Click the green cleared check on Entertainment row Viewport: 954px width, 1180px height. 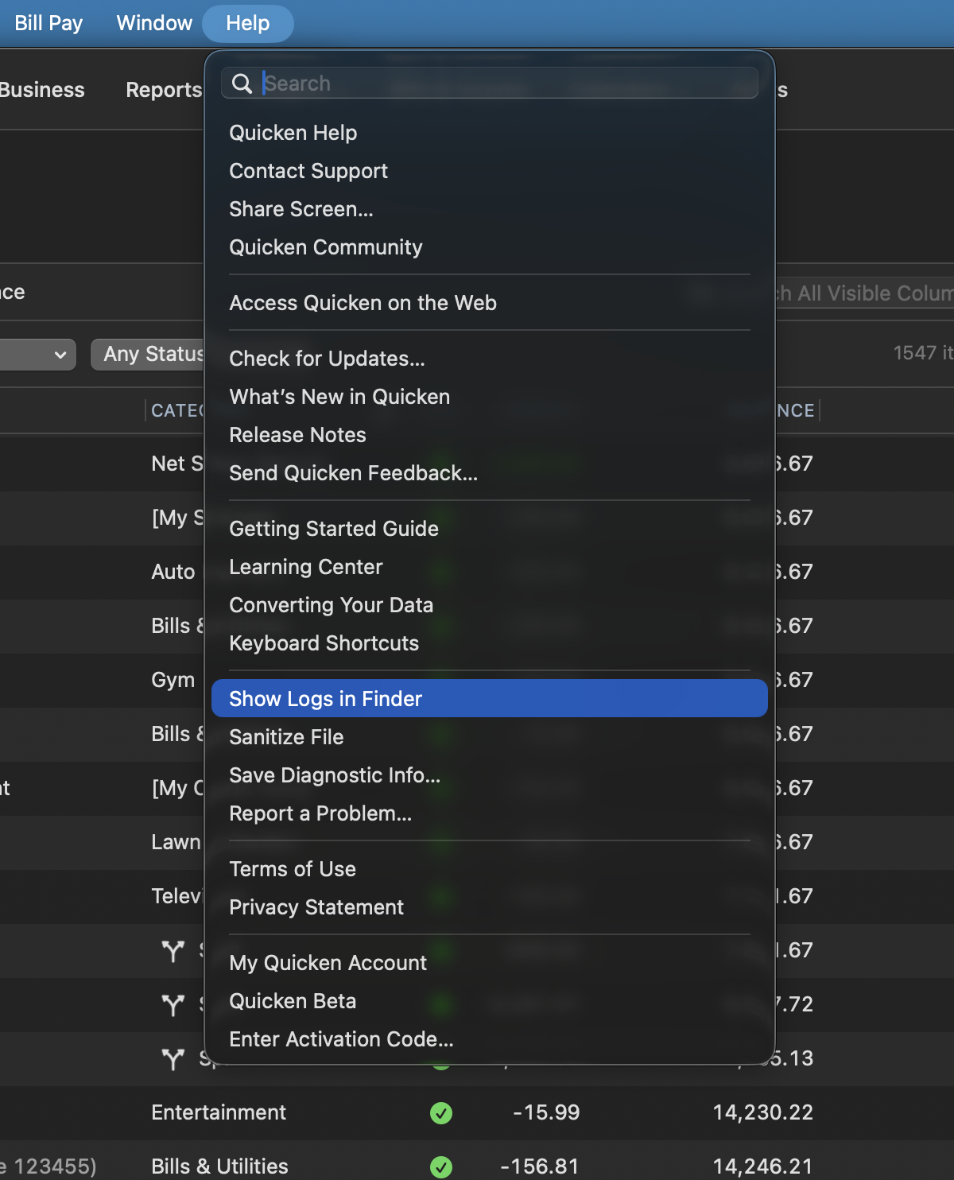tap(441, 1113)
